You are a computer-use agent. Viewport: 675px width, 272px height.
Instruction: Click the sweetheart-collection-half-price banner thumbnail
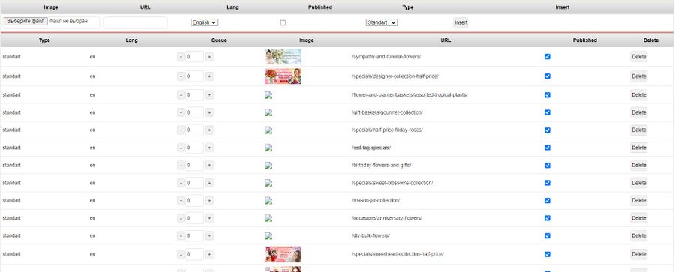[283, 254]
